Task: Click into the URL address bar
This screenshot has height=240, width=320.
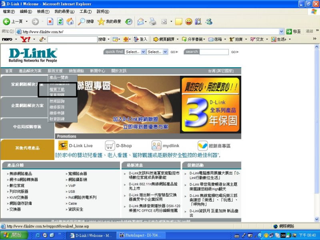Action: tap(150, 32)
